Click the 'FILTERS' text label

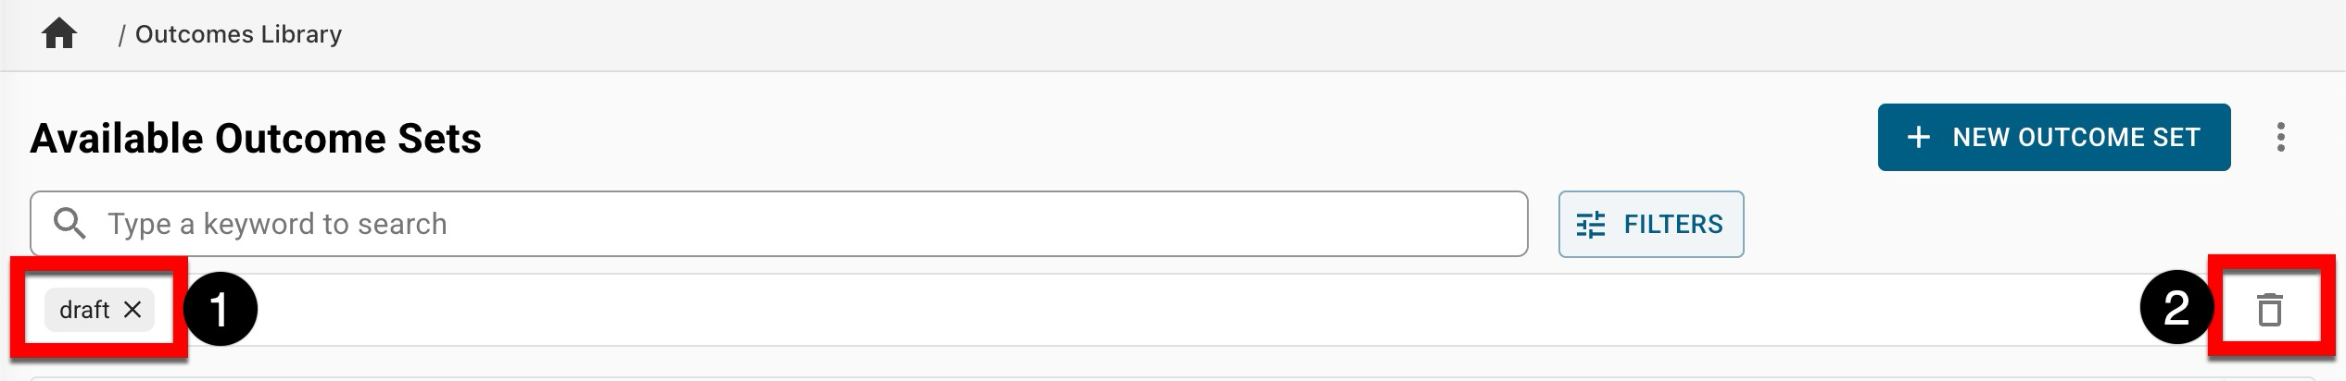1672,224
